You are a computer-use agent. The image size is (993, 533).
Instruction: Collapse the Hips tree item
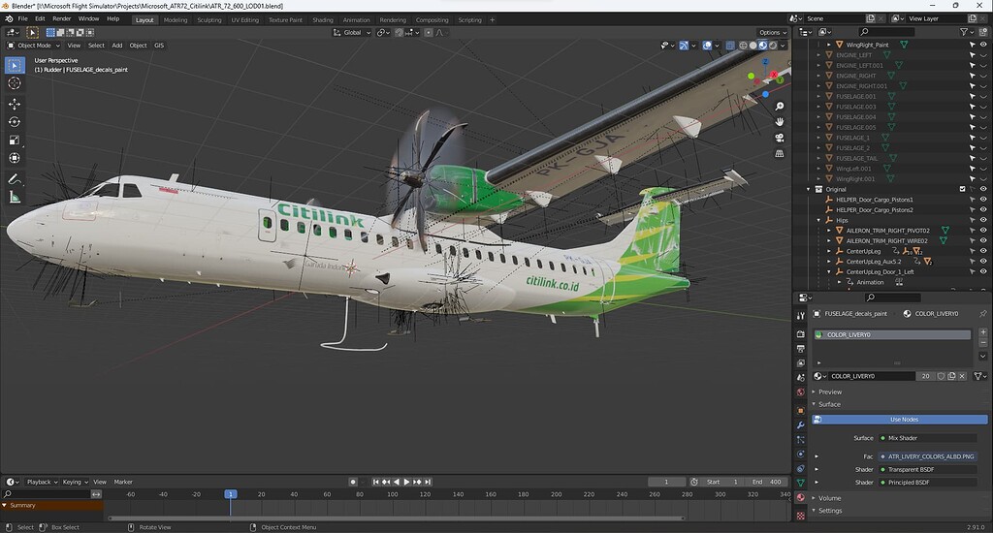[x=818, y=220]
